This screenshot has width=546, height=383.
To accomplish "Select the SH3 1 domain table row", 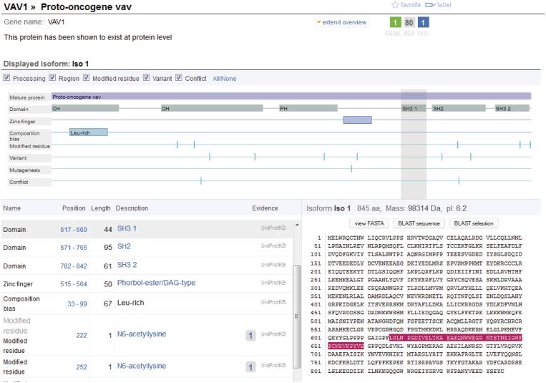I will (x=143, y=229).
